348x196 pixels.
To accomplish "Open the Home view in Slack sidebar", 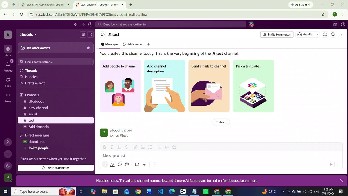I will (8, 51).
